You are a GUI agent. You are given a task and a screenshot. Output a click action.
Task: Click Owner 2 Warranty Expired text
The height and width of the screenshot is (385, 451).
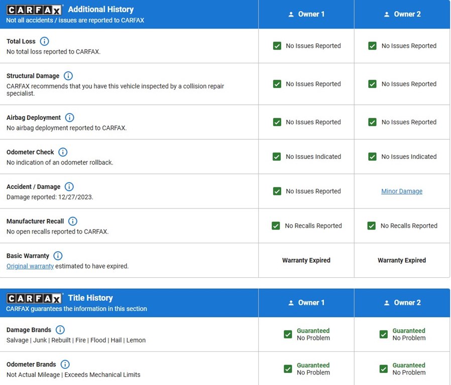[x=402, y=260]
